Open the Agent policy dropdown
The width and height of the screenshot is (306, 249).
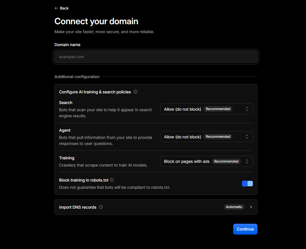point(207,137)
